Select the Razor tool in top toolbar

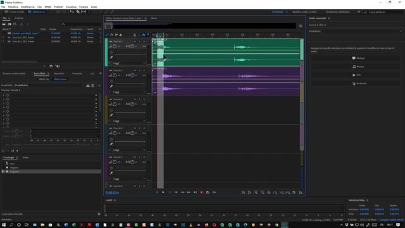(78, 12)
